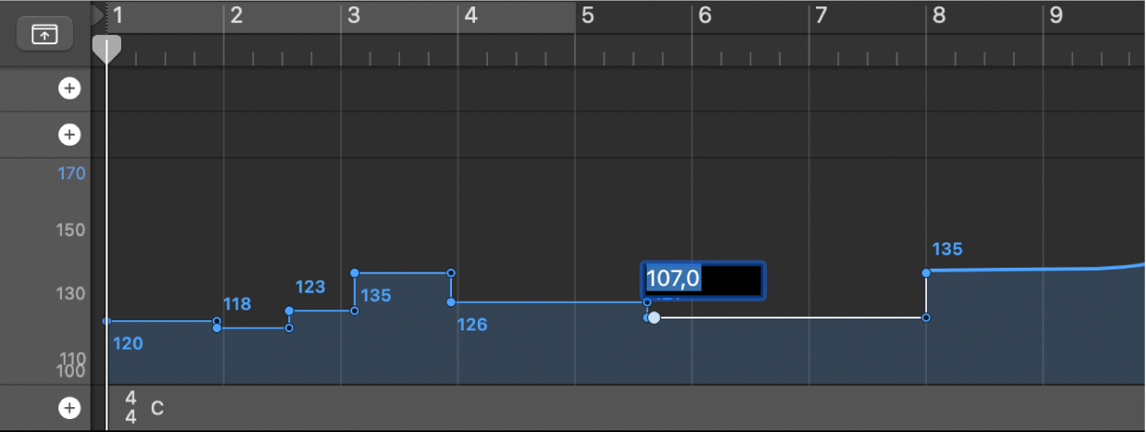Click the C key signature
1146x432 pixels.
tap(157, 407)
